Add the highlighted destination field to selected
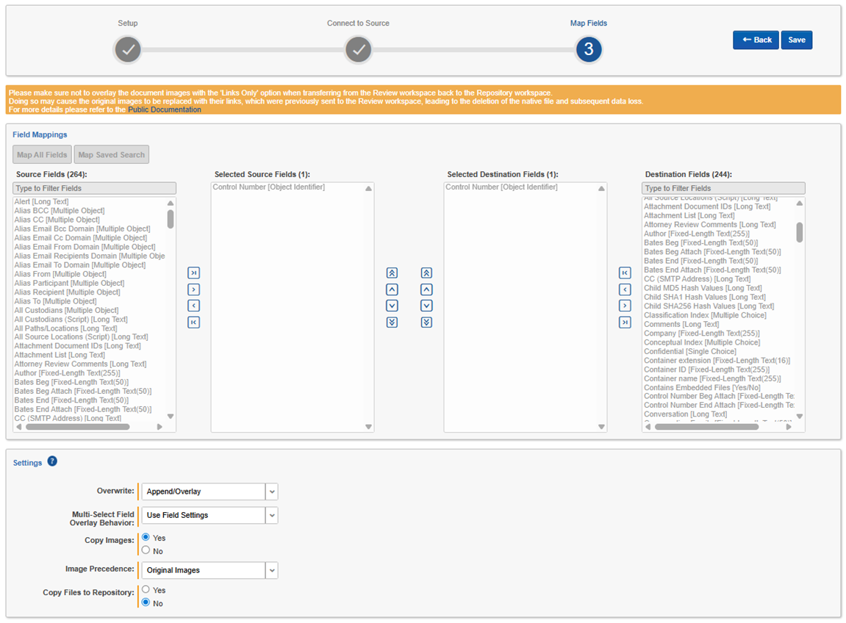Image resolution: width=846 pixels, height=623 pixels. (625, 289)
